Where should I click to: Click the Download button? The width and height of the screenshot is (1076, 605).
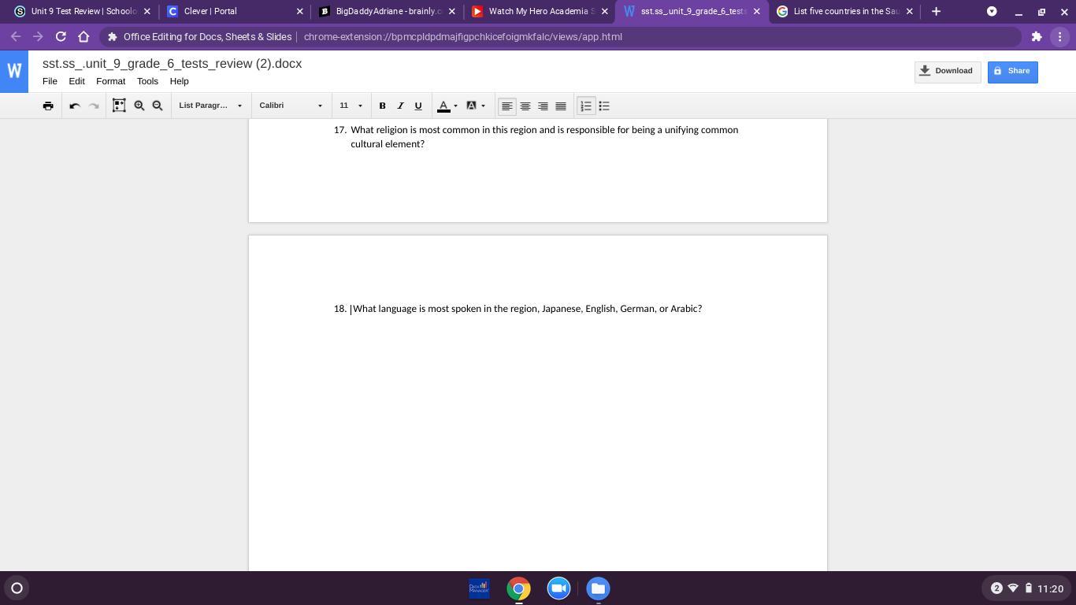947,72
